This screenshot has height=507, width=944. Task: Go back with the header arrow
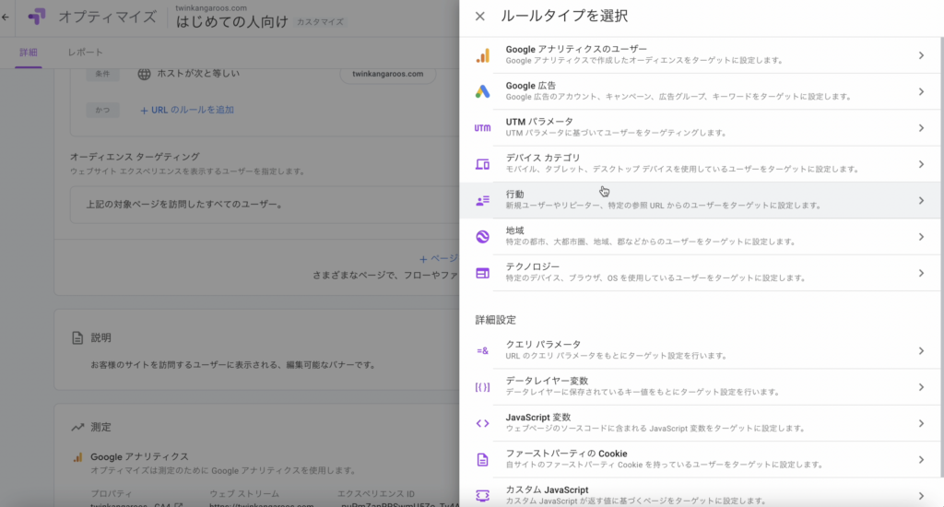click(x=6, y=17)
